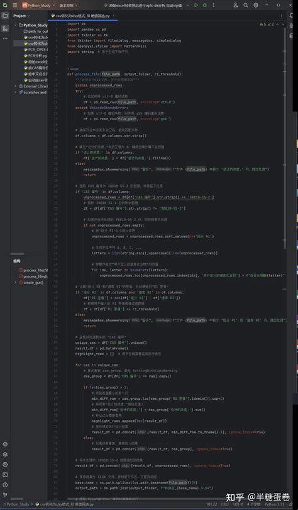
Task: Expand the Scratches and Consoles node
Action: [x=16, y=92]
